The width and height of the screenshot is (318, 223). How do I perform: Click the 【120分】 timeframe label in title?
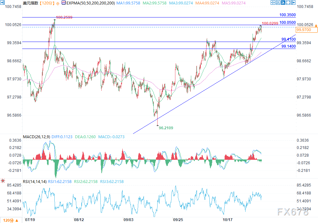tap(47, 3)
